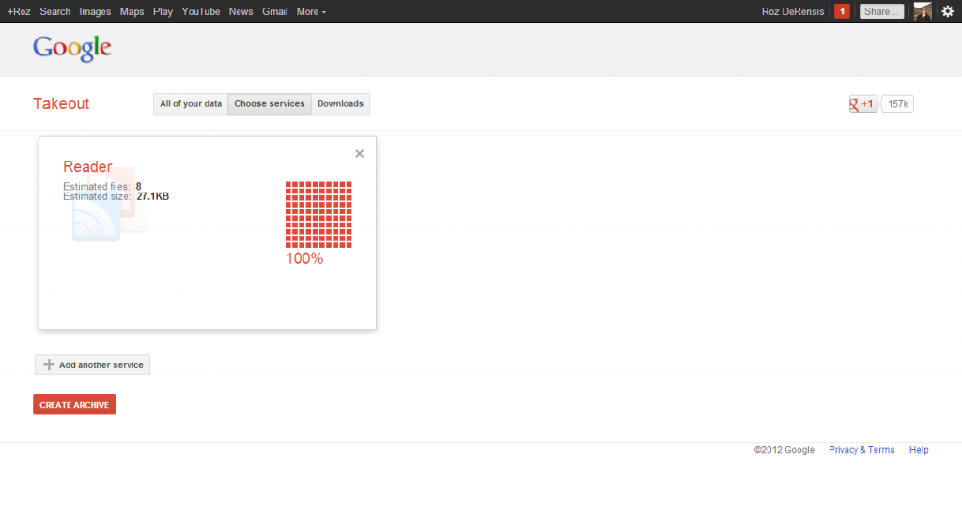Image resolution: width=962 pixels, height=510 pixels.
Task: Click the Google logo
Action: point(71,49)
